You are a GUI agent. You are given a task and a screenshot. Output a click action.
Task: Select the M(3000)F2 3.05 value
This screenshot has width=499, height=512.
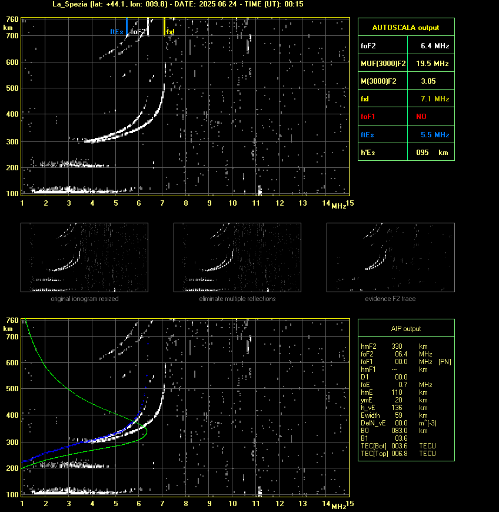coord(428,81)
